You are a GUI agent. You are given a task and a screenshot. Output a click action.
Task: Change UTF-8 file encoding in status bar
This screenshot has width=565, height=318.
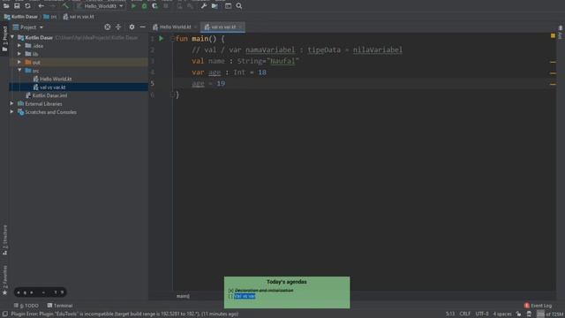[482, 314]
